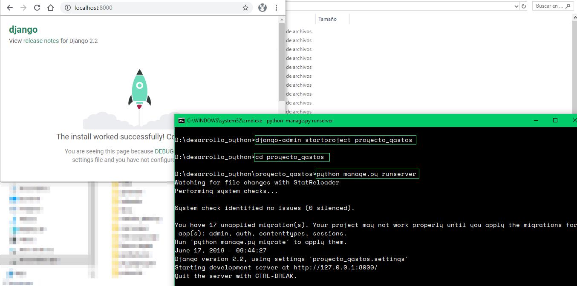The width and height of the screenshot is (577, 286).
Task: Click 'June 17, 2019 - 09:44:27' timestamp
Action: [x=221, y=250]
